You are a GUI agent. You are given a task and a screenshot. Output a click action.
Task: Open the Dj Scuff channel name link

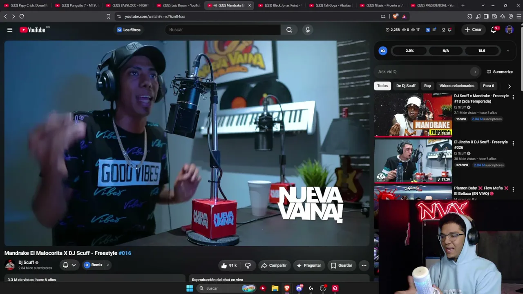click(x=26, y=263)
